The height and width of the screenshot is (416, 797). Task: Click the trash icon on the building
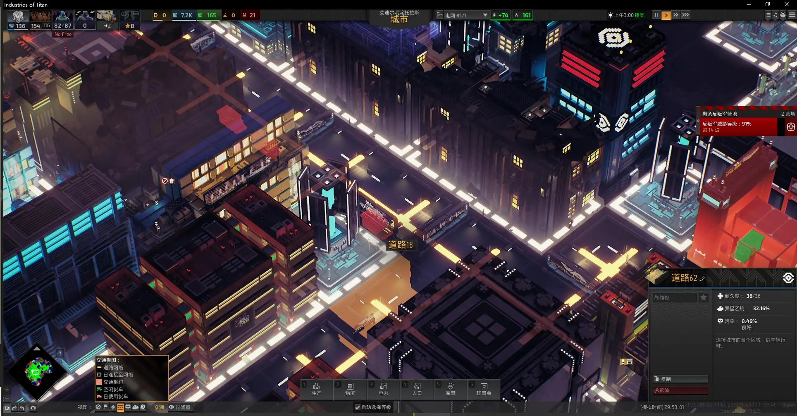pyautogui.click(x=172, y=181)
